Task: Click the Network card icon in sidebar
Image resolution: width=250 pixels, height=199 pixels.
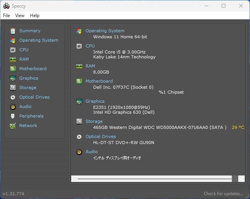Action: coord(13,126)
